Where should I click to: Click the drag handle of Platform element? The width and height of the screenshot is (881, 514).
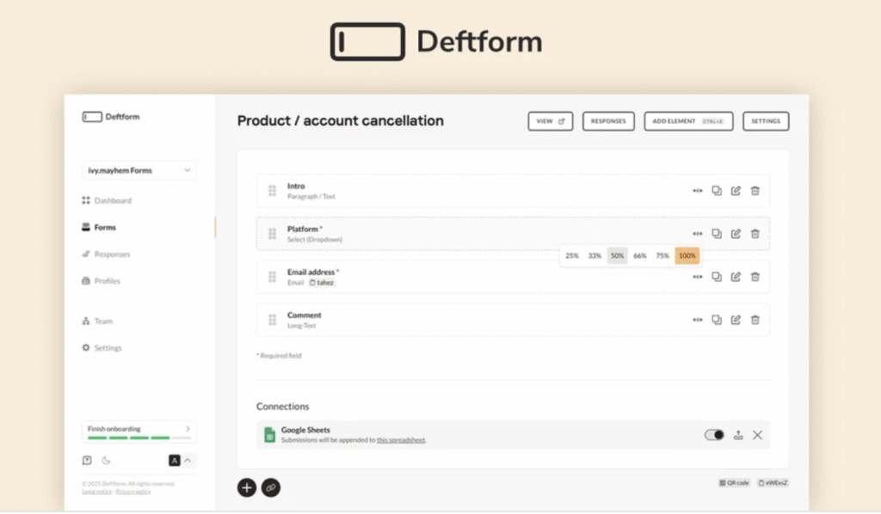(272, 234)
